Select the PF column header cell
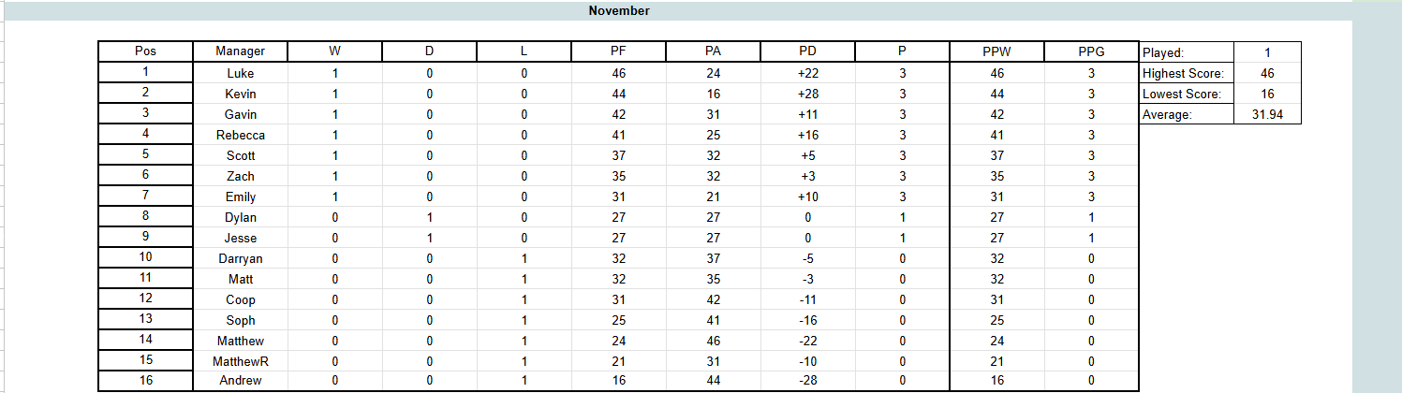This screenshot has height=393, width=1402. [x=618, y=51]
